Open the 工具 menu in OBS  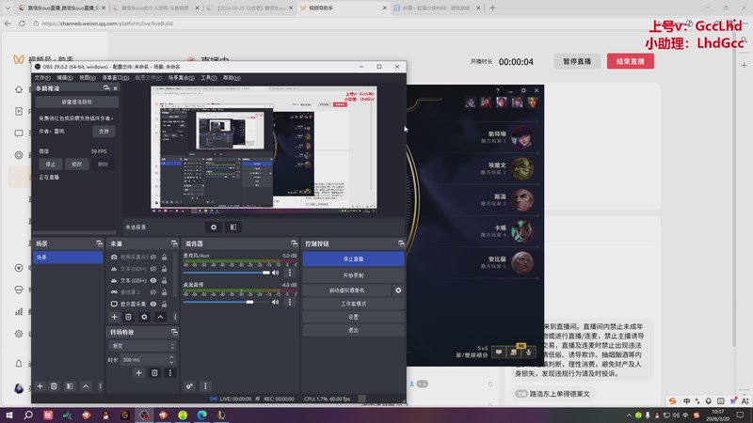coord(209,78)
